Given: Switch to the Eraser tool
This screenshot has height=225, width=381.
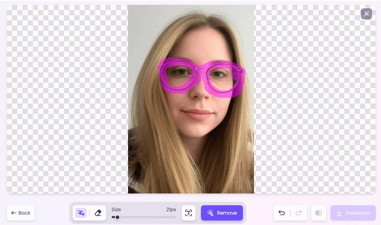Looking at the screenshot, I should click(98, 213).
